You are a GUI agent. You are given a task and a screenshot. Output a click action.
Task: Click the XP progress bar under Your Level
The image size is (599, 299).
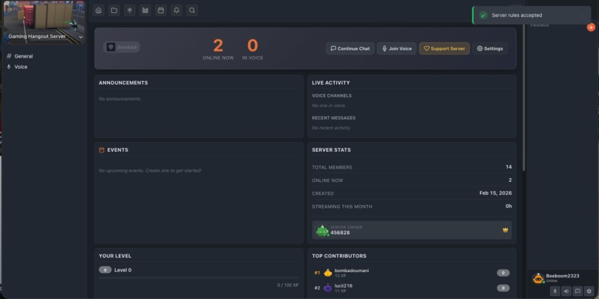pos(199,278)
